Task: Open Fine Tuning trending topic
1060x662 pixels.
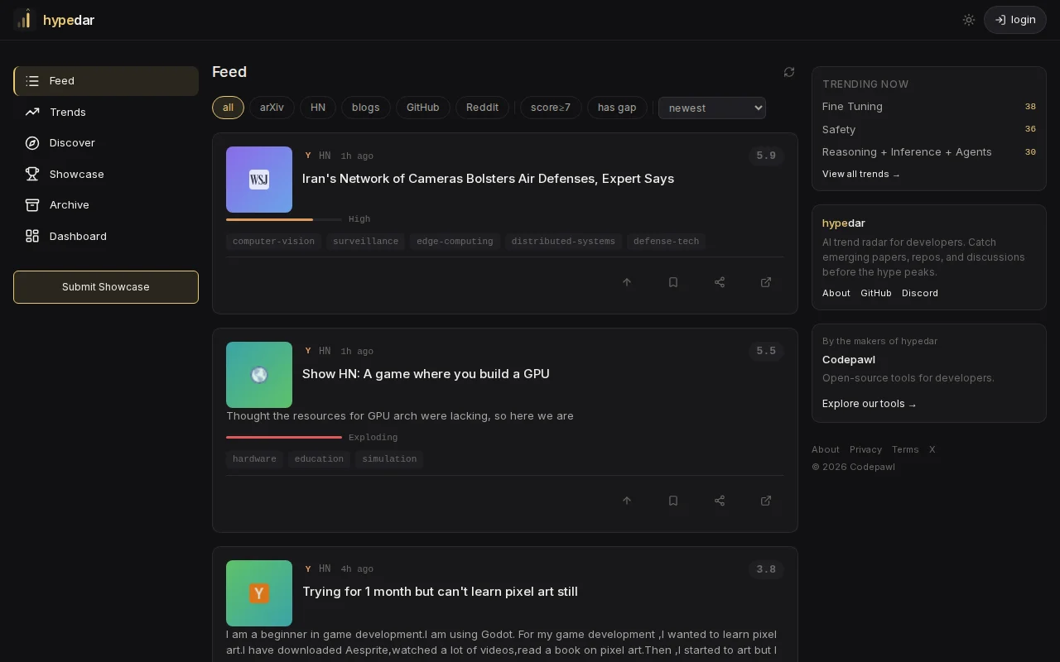Action: [852, 107]
